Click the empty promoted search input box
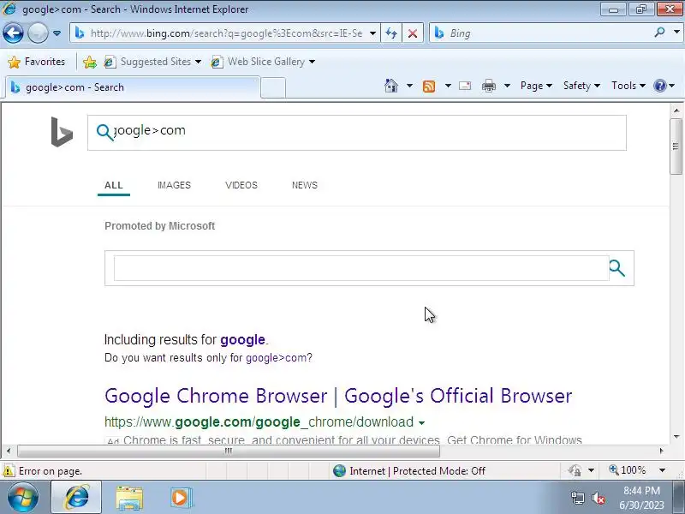 coord(361,268)
